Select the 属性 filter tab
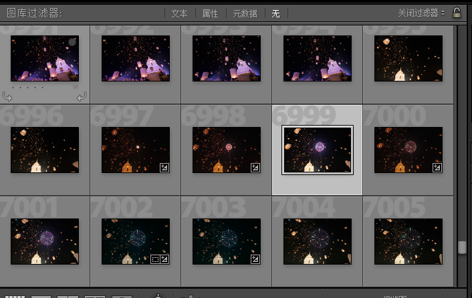Screen dimensions: 472x298 tap(210, 13)
